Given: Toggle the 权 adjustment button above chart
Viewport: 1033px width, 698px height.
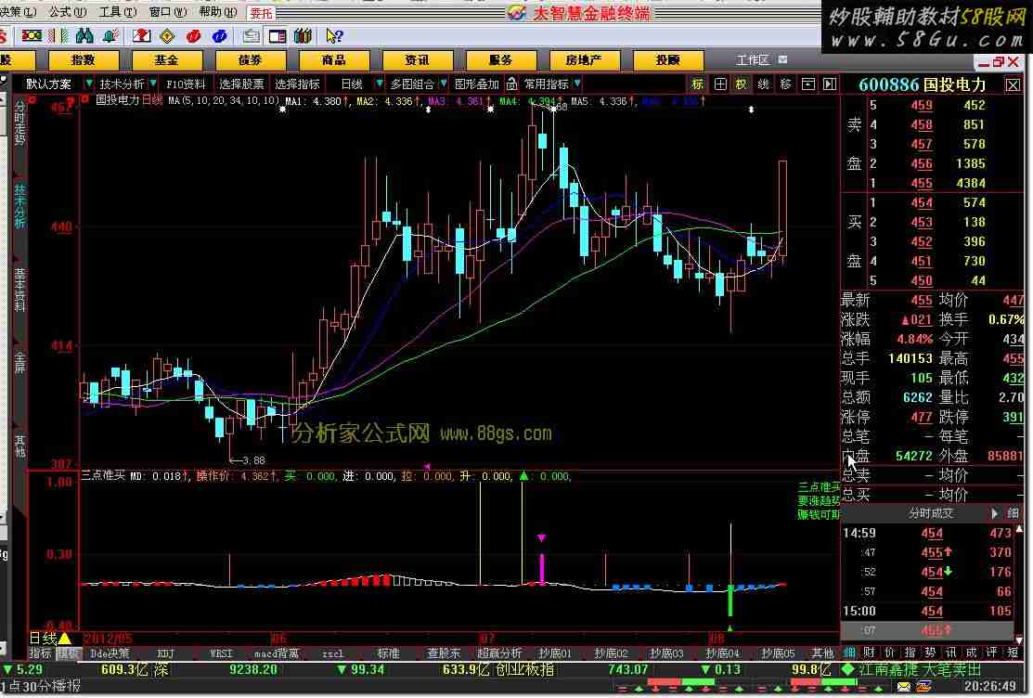Looking at the screenshot, I should (x=742, y=84).
